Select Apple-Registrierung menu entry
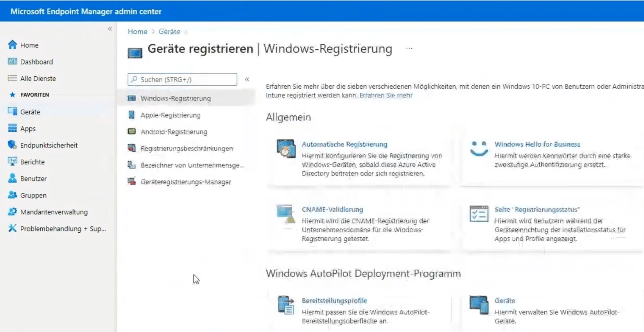This screenshot has width=644, height=332. pyautogui.click(x=170, y=115)
